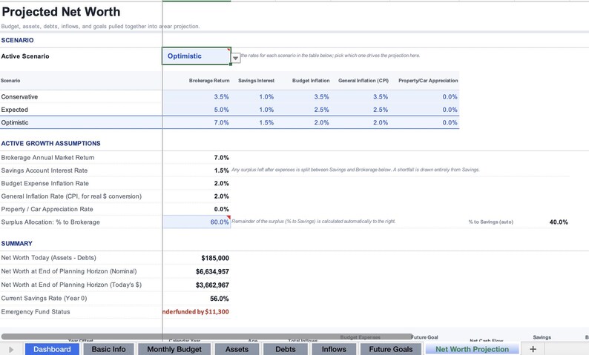Select the Surplus Allocation 60.0% input cell
Screen dimensions: 589x355
click(x=197, y=222)
